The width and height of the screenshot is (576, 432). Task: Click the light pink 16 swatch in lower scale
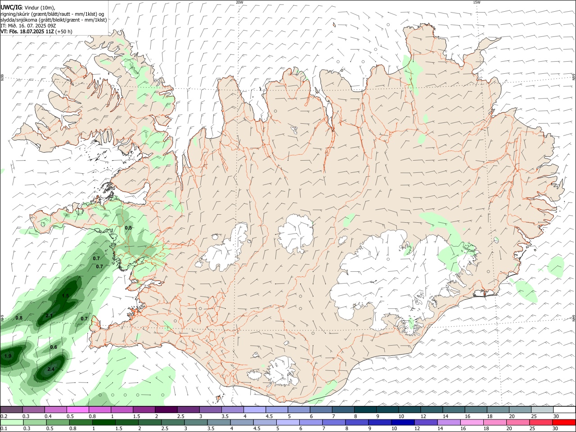(x=471, y=423)
